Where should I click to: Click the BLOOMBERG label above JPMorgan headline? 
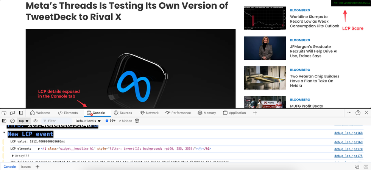(300, 40)
